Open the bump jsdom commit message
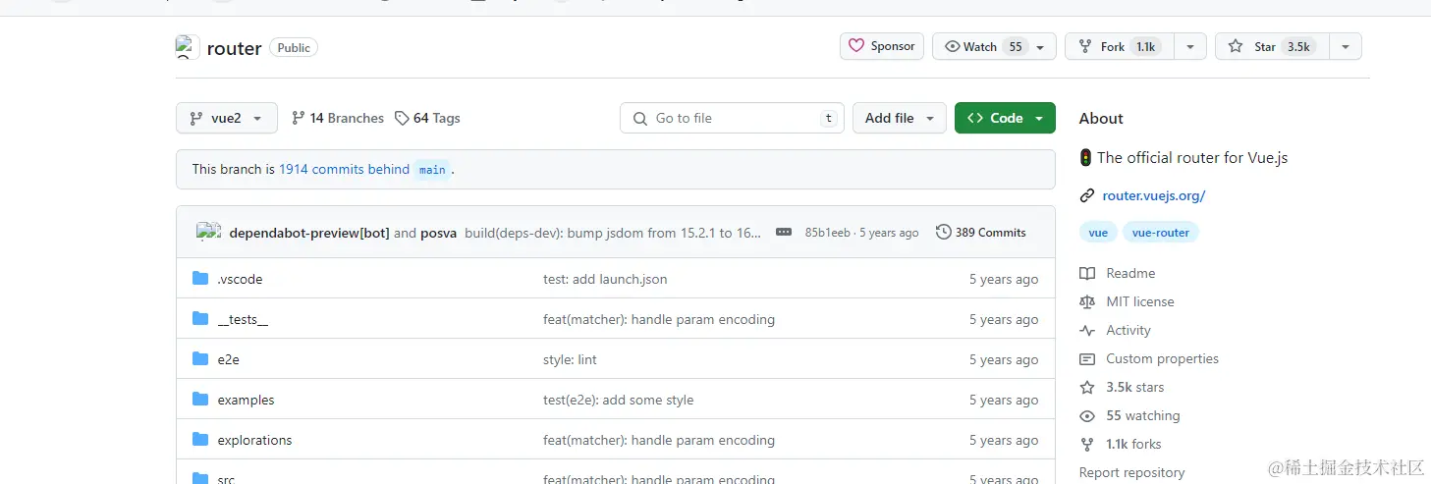The width and height of the screenshot is (1431, 484). pos(613,233)
